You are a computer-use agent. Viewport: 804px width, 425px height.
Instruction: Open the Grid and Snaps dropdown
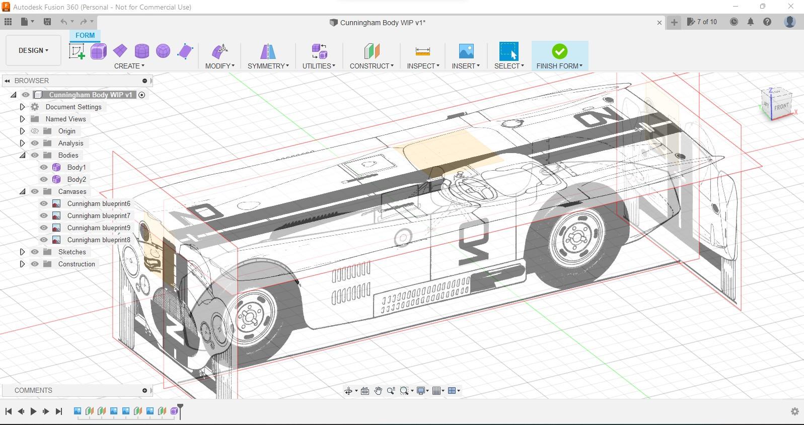[x=438, y=391]
